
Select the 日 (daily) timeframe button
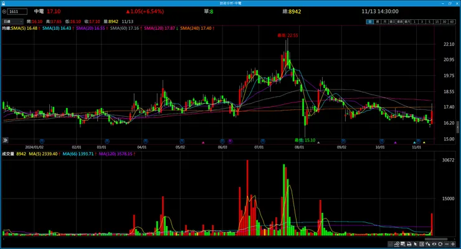point(370,22)
